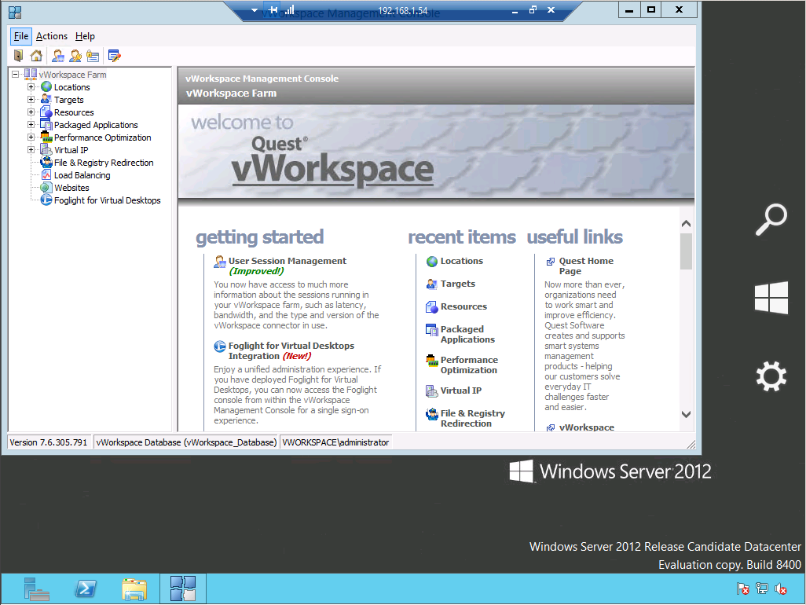Collapse the vWorkspace Farm tree node

(16, 74)
